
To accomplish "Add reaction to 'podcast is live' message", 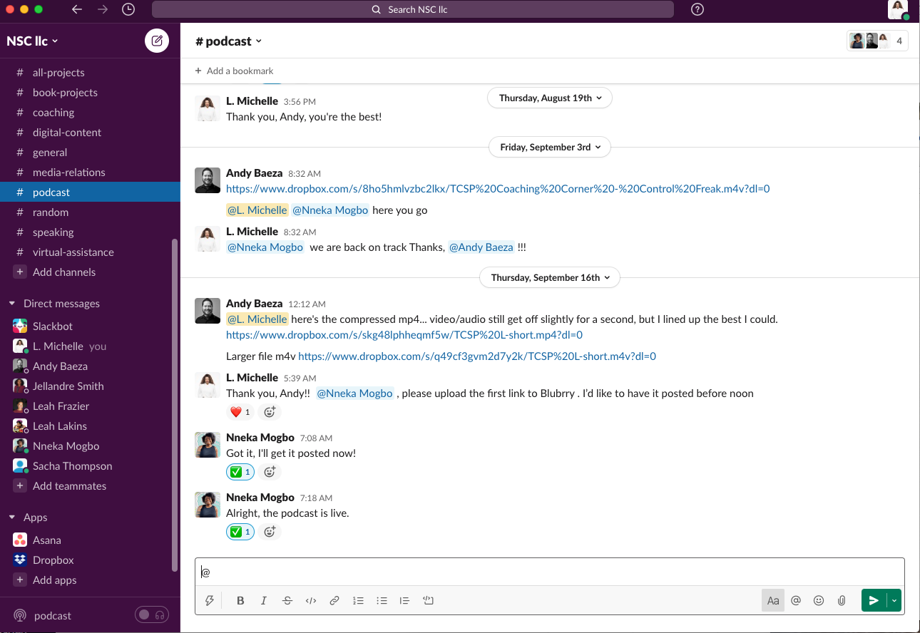I will [x=270, y=532].
